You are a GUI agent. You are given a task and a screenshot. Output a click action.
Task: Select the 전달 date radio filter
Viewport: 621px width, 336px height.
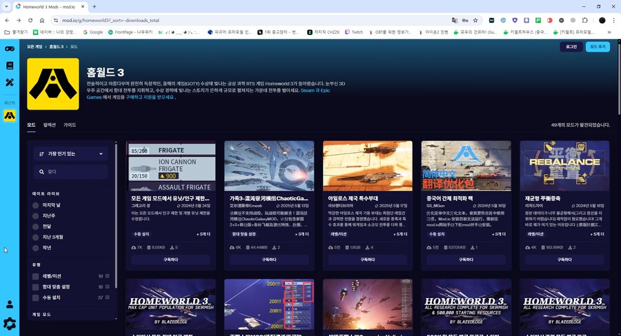point(36,227)
